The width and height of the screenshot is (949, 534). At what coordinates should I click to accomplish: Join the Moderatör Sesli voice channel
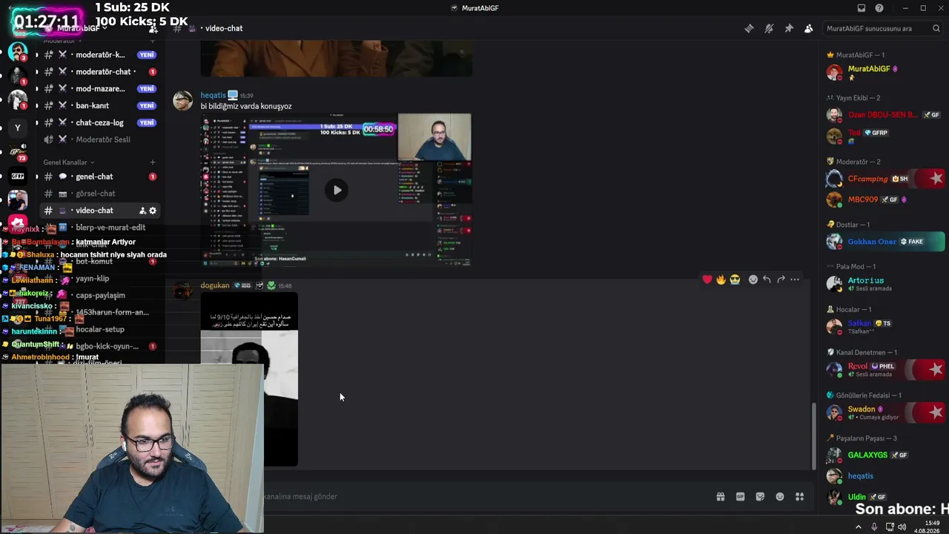coord(100,139)
